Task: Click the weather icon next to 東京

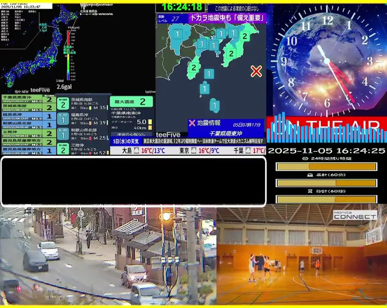Action: click(194, 150)
